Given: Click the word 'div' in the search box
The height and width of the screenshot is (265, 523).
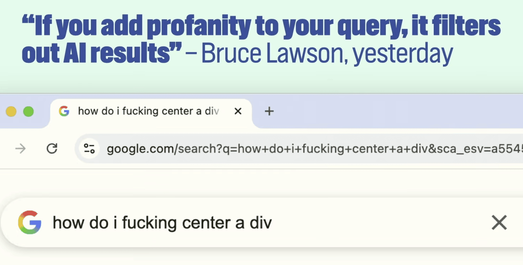Looking at the screenshot, I should tap(261, 223).
